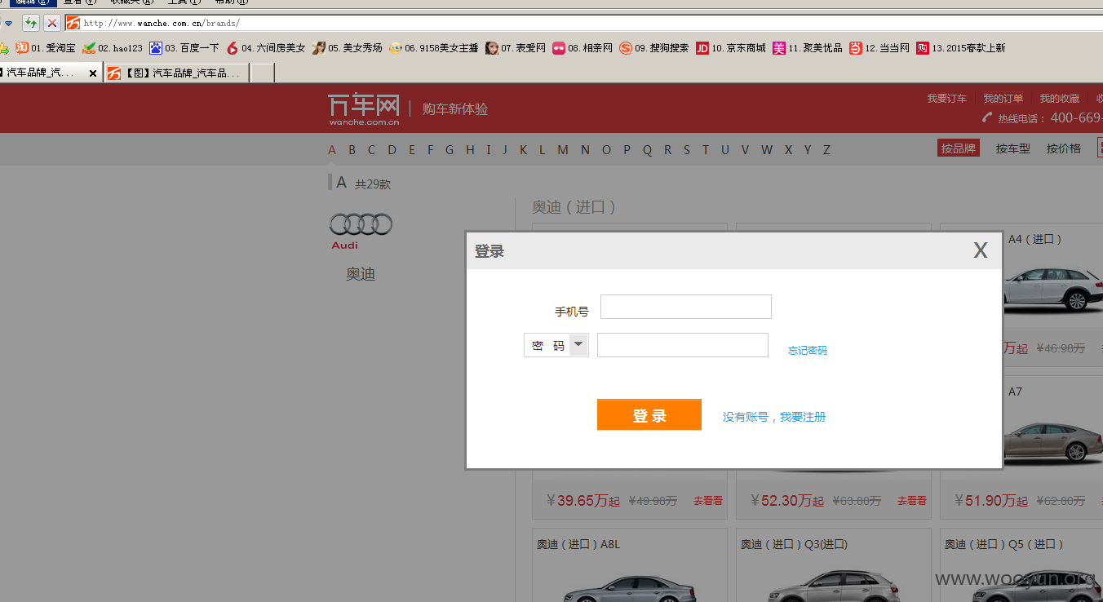Open 我要订车 in header
The height and width of the screenshot is (602, 1103).
[946, 99]
